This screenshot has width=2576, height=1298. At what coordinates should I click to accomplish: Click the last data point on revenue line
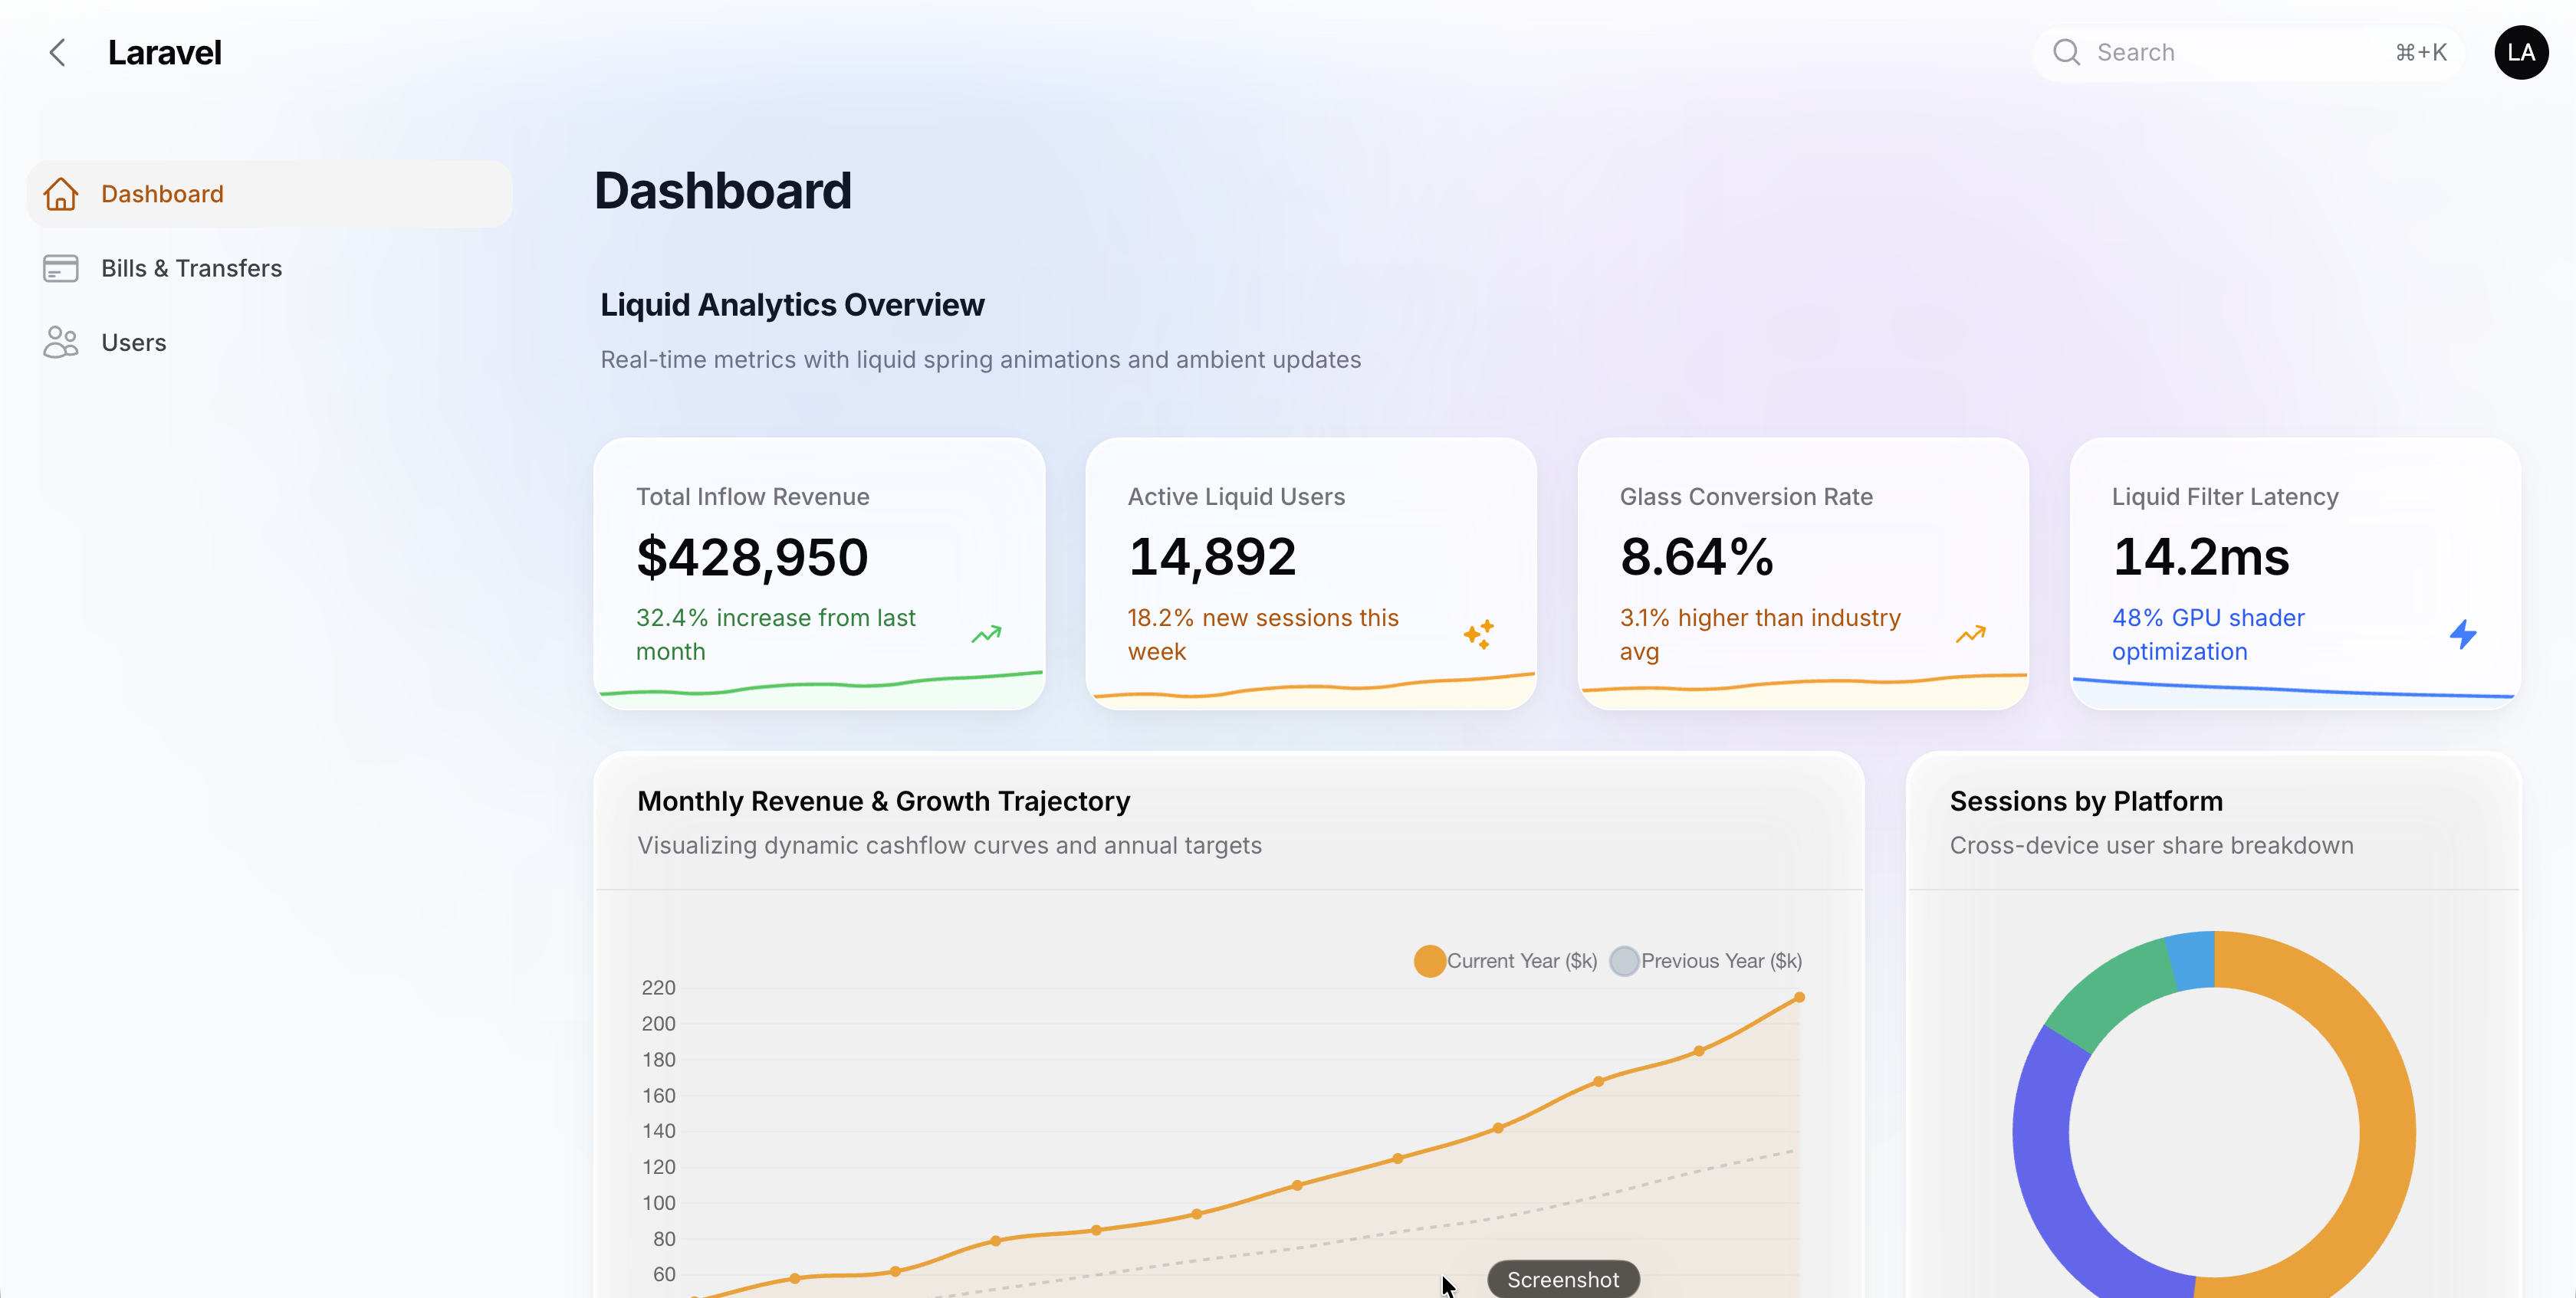tap(1799, 997)
